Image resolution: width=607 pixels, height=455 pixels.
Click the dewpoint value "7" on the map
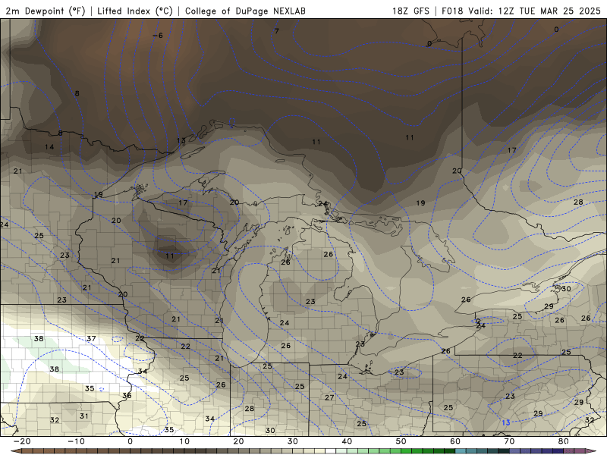(276, 31)
